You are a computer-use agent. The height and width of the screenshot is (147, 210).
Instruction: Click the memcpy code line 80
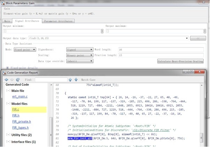(112, 134)
